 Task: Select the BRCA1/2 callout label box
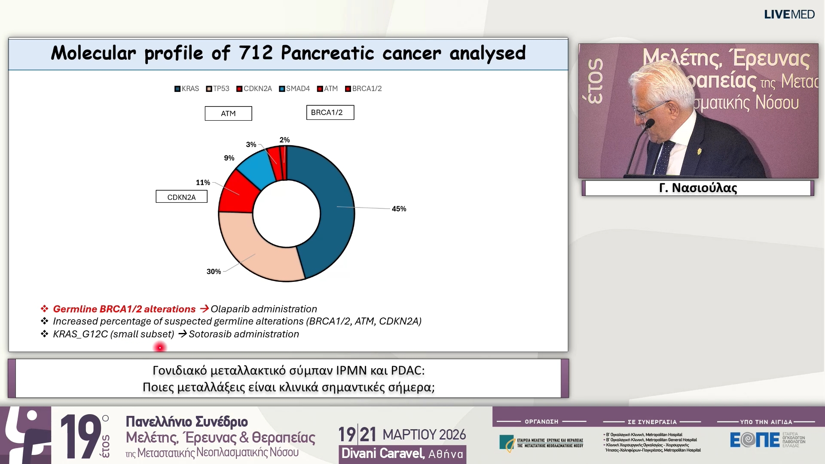click(x=330, y=113)
